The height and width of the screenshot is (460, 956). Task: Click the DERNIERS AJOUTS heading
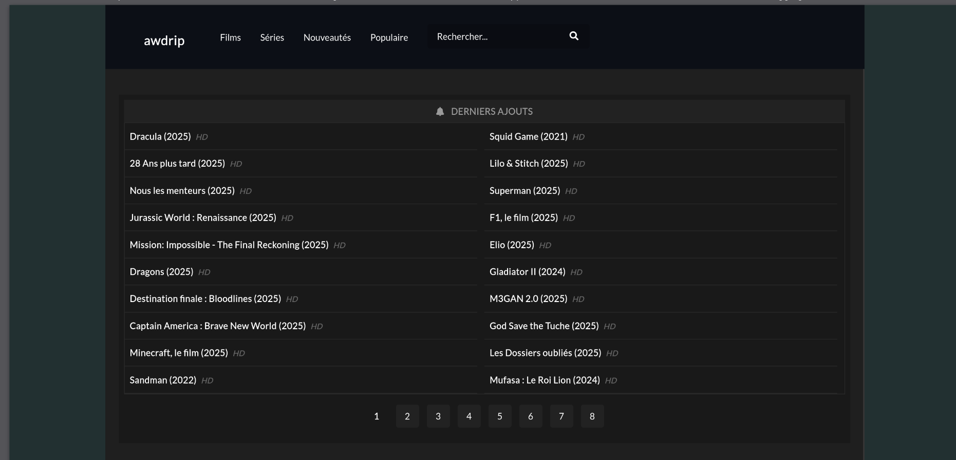(492, 111)
